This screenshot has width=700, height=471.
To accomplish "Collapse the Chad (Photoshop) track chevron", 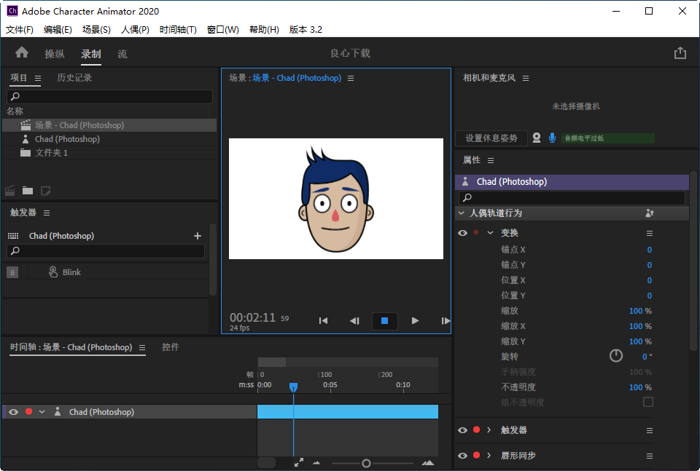I will [x=42, y=411].
